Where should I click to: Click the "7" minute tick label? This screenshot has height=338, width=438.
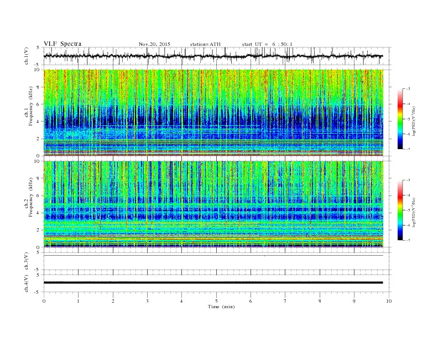point(285,301)
